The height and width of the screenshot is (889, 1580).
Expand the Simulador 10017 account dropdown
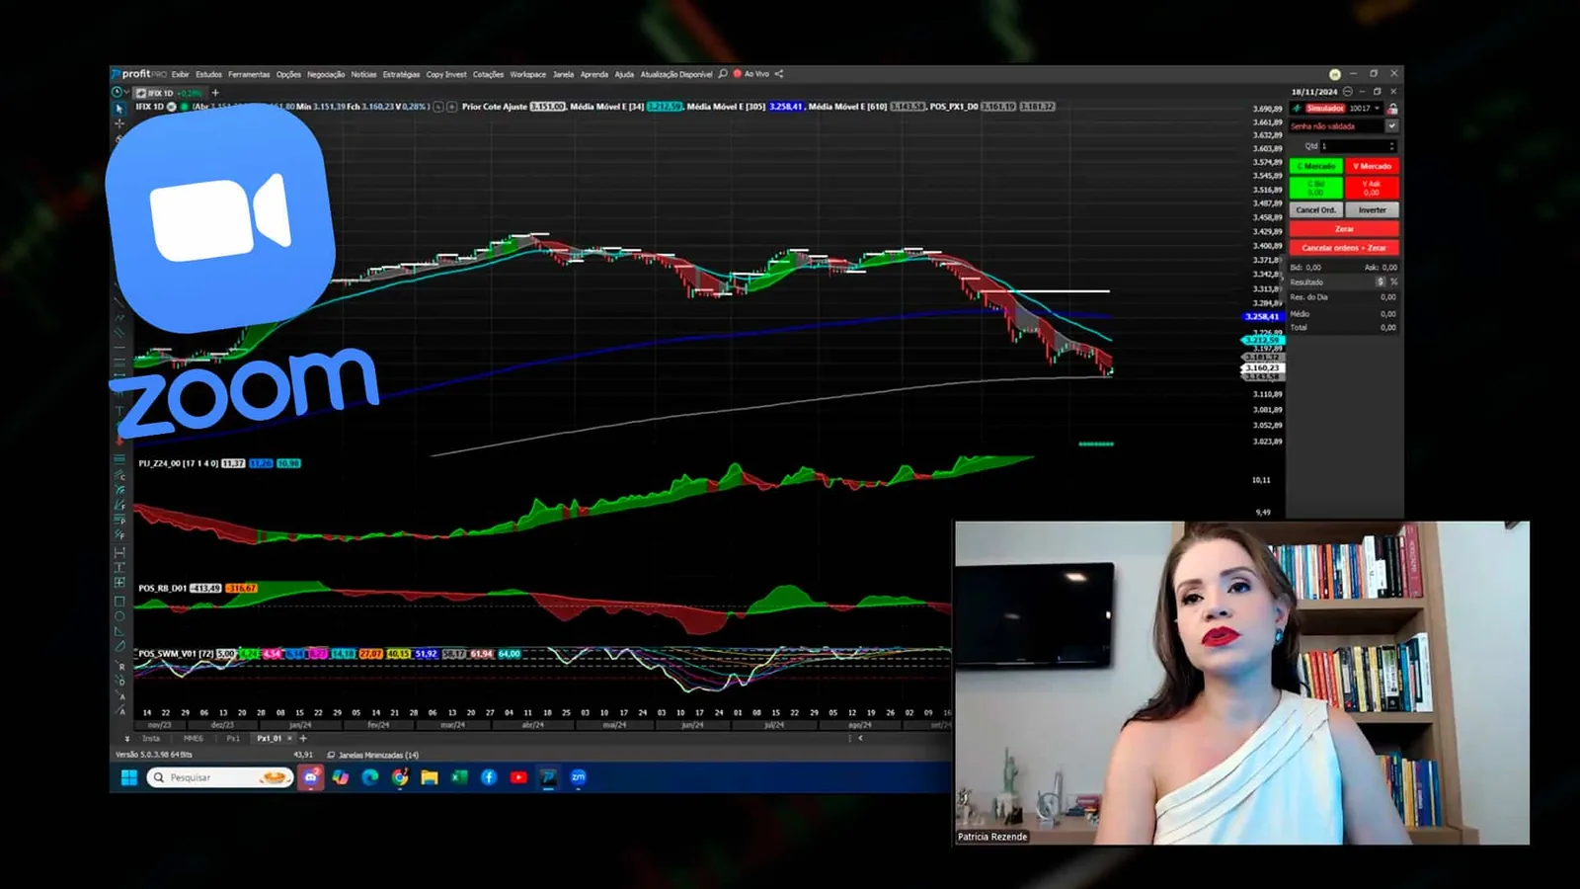(1377, 109)
